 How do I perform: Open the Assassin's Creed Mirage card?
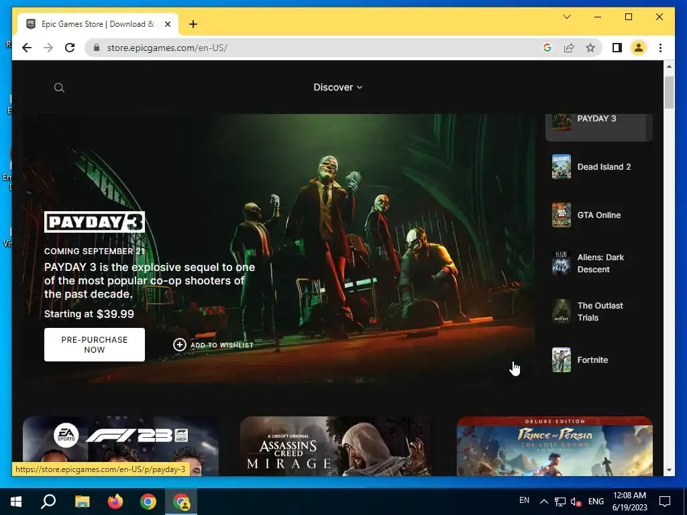point(337,446)
